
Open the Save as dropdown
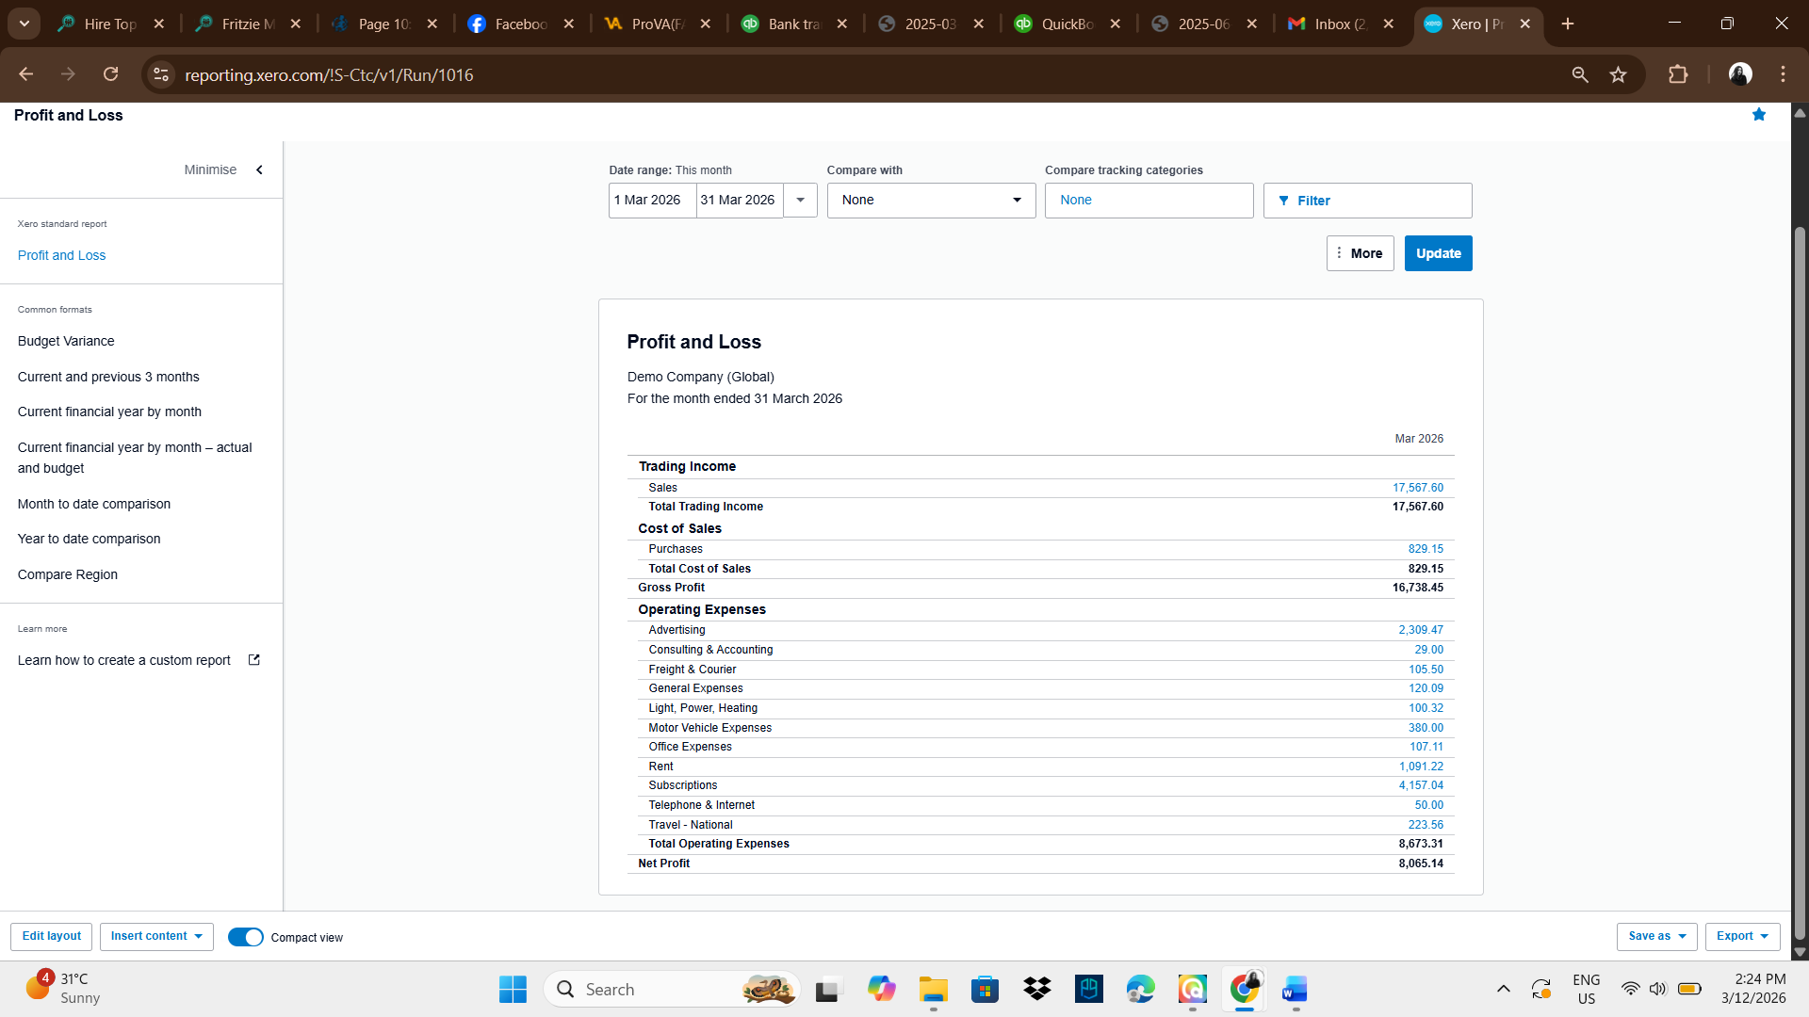1656,936
